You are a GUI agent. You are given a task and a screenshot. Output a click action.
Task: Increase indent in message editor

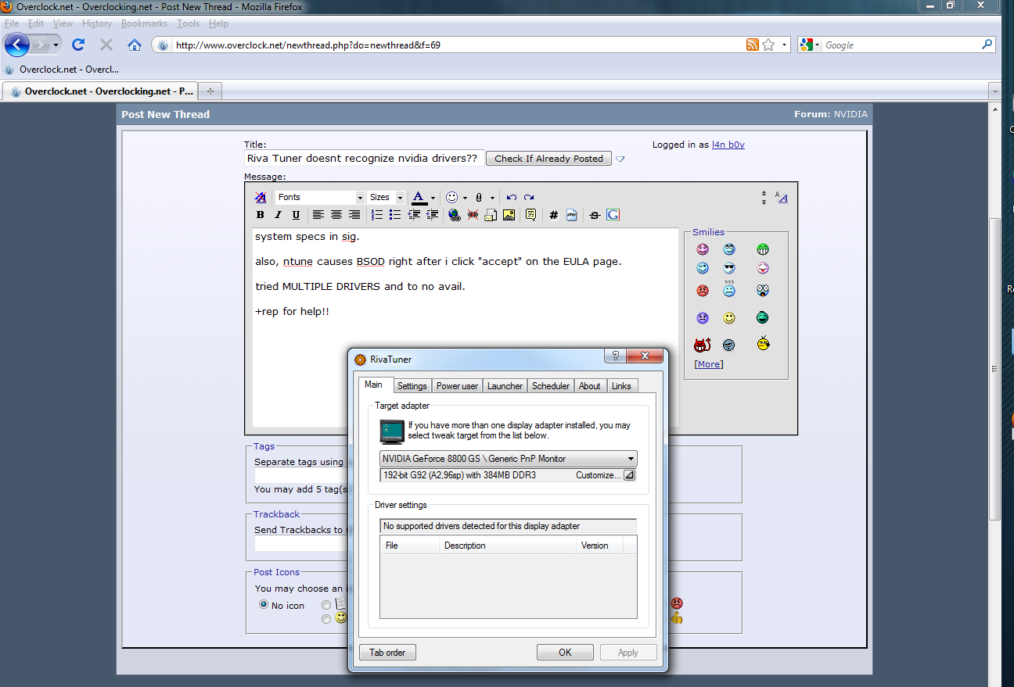click(432, 215)
